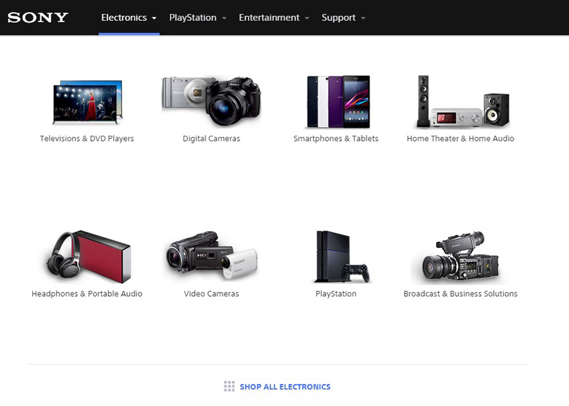This screenshot has height=406, width=569.
Task: Visit Headphones & Portable Audio text link
Action: [87, 294]
